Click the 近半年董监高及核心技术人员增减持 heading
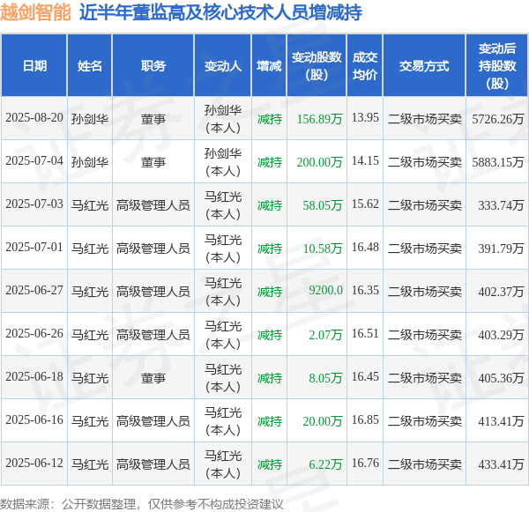529x512 pixels. point(220,13)
